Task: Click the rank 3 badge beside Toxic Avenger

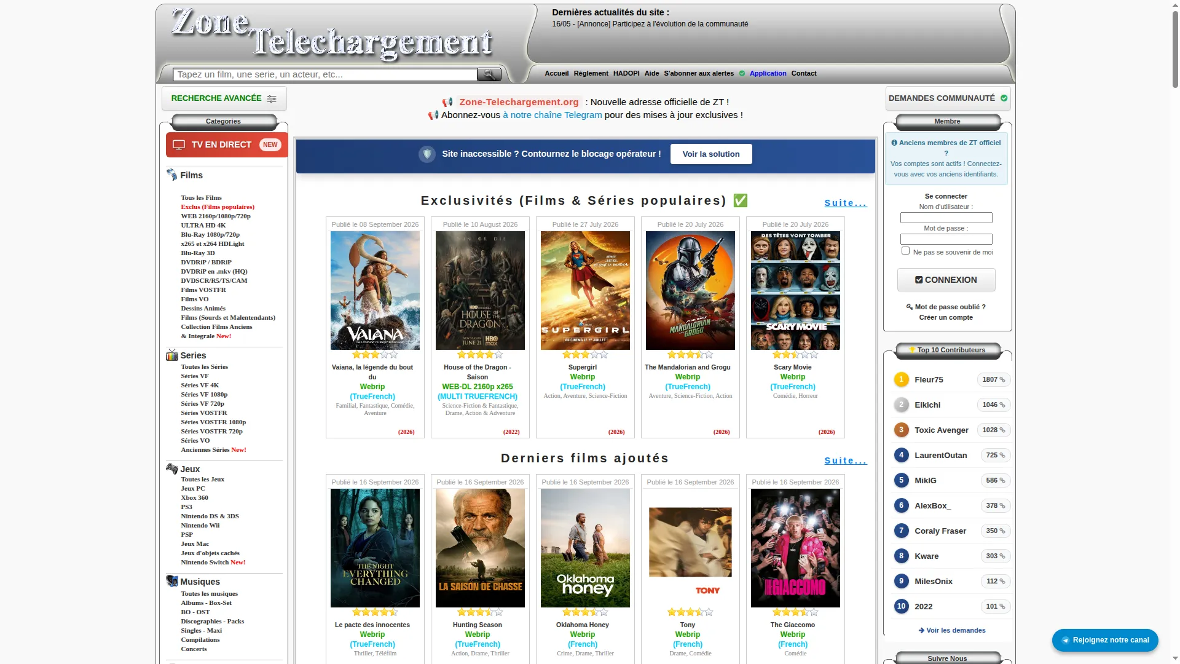Action: click(901, 430)
